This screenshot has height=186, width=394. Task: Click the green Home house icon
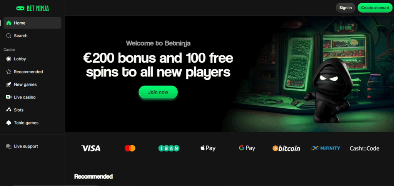tap(8, 23)
